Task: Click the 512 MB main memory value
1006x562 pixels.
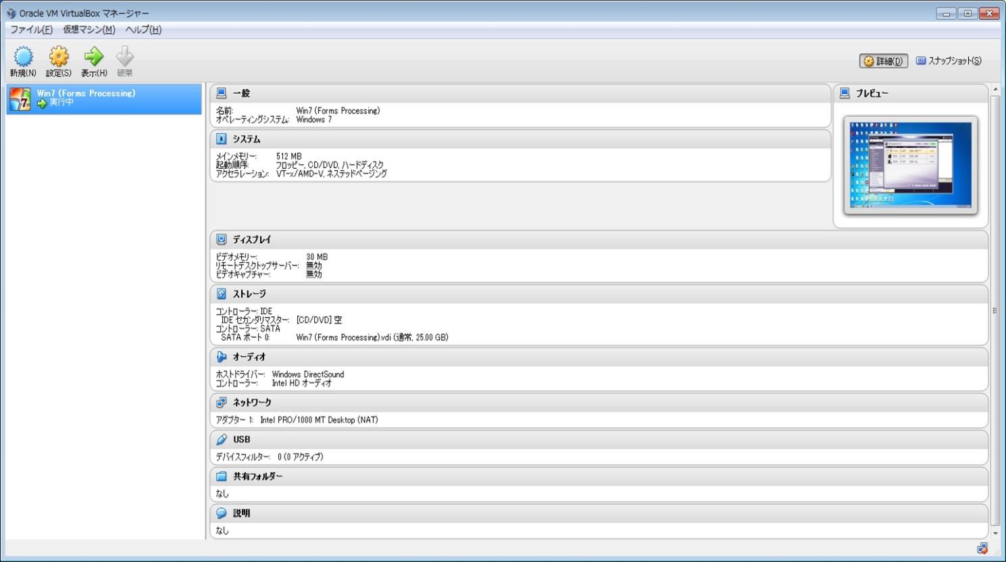Action: (x=288, y=156)
